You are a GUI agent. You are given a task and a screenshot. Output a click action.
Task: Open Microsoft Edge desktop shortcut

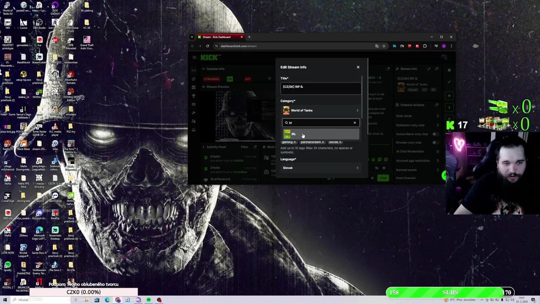coord(39,233)
